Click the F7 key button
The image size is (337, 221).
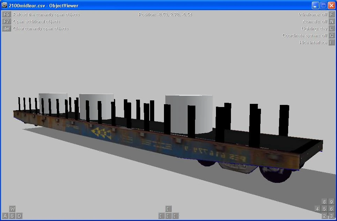click(6, 22)
